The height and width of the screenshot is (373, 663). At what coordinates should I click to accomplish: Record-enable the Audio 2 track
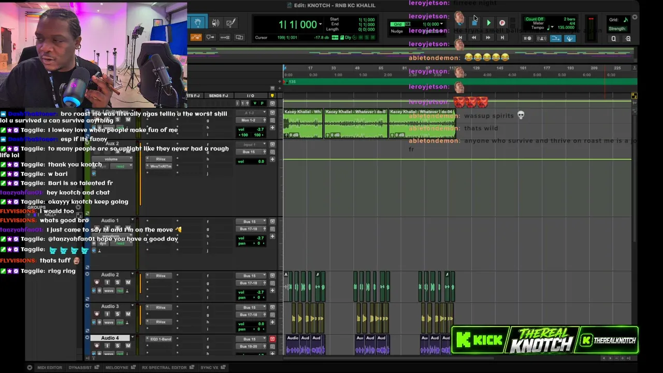97,282
